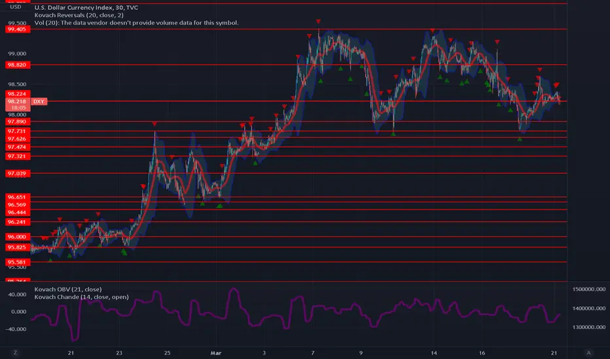This screenshot has height=359, width=610.
Task: Select the Kovach OBV indicator label
Action: [x=67, y=289]
